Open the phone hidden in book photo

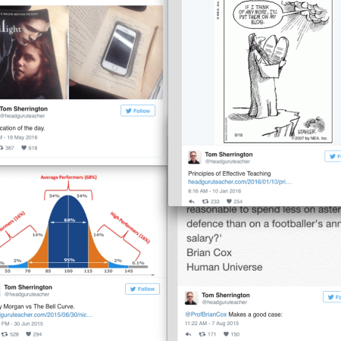[116, 52]
